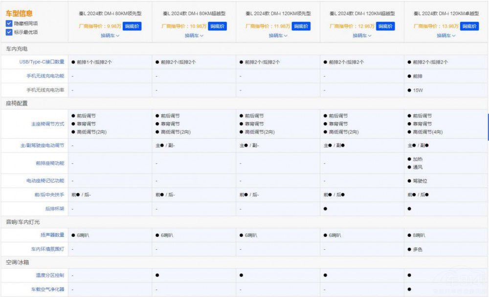Viewport: 489px width, 297px height.
Task: Open 换辆车 dropdown under 80KM超越型
Action: [194, 36]
